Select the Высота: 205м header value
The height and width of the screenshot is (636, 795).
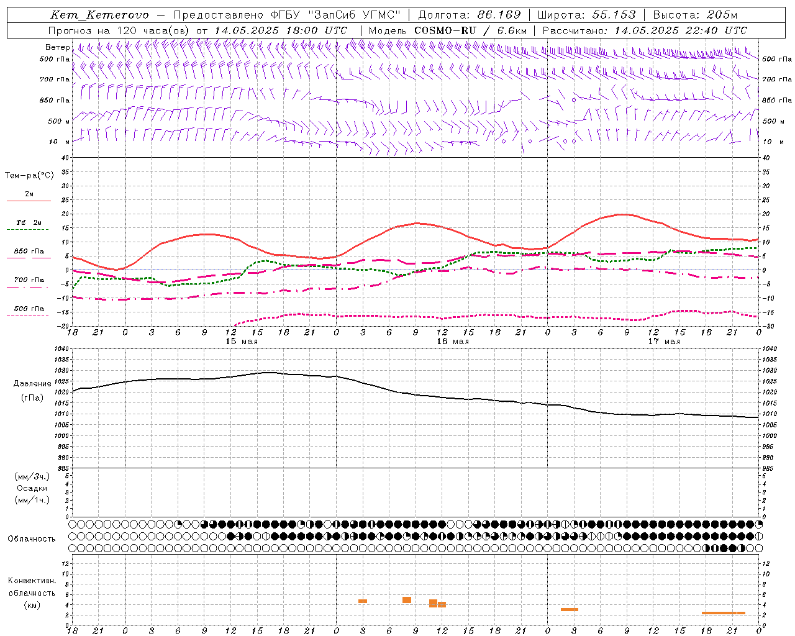[x=695, y=15]
